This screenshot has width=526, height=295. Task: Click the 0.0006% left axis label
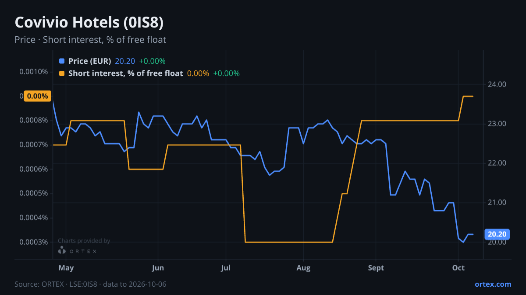pyautogui.click(x=34, y=169)
